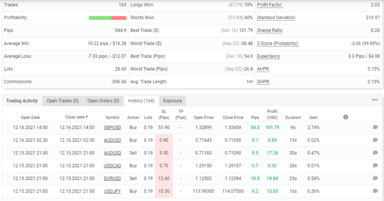The width and height of the screenshot is (384, 201).
Task: Switch to Open Trades (0) tab
Action: (63, 101)
